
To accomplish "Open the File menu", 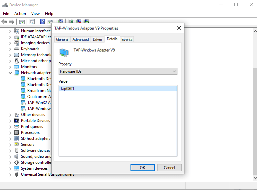I will [x=6, y=14].
